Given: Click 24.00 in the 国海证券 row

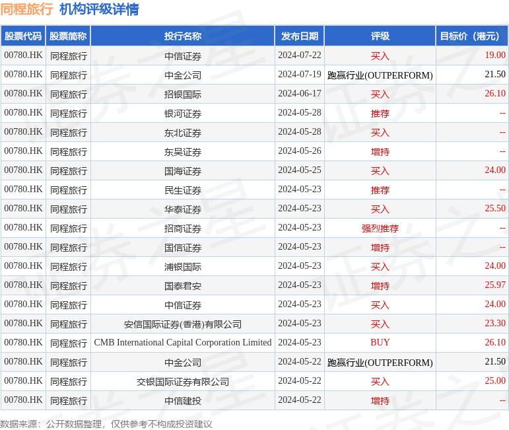Looking at the screenshot, I should 495,170.
